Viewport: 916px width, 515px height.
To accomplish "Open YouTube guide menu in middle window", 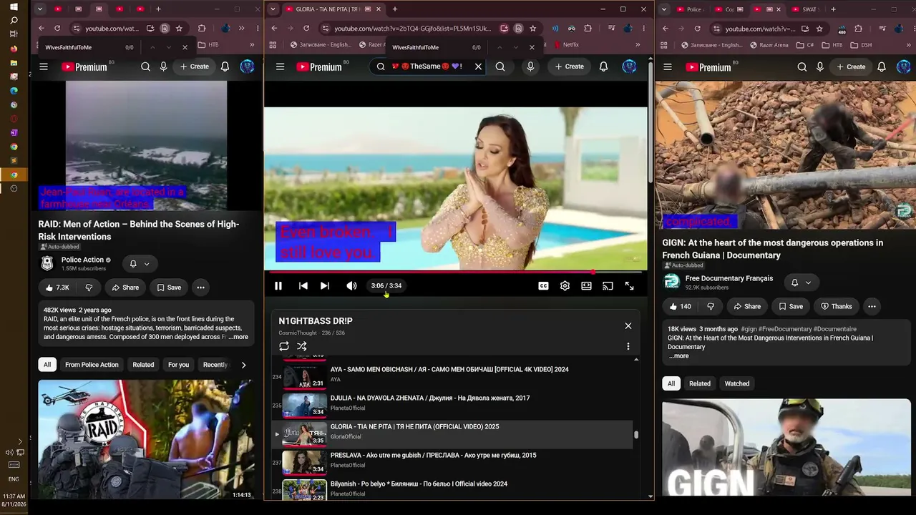I will pos(280,67).
